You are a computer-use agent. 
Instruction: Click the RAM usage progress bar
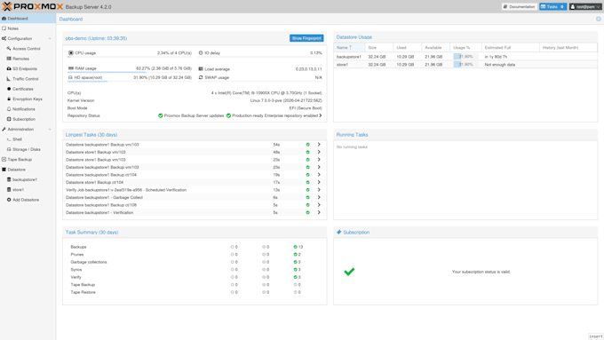[130, 72]
